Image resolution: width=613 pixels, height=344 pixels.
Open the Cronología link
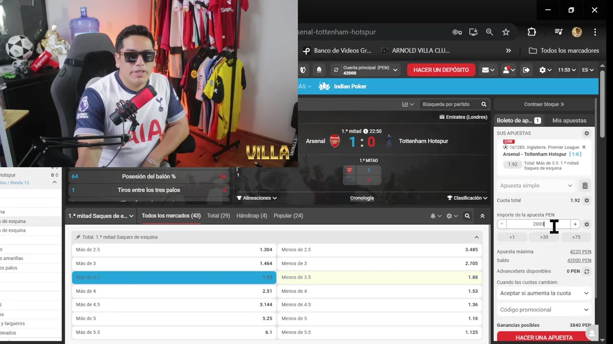[x=362, y=198]
